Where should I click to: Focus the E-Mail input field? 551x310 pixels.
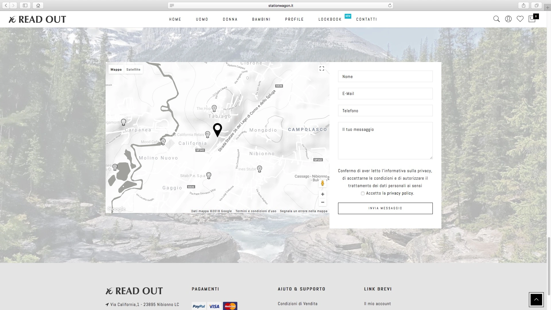[385, 94]
